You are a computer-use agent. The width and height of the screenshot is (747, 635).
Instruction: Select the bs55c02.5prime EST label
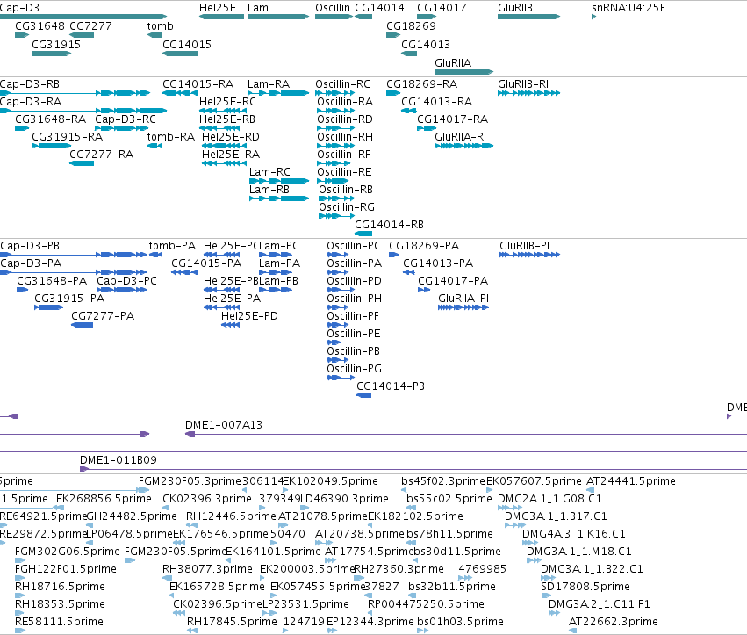[x=449, y=499]
